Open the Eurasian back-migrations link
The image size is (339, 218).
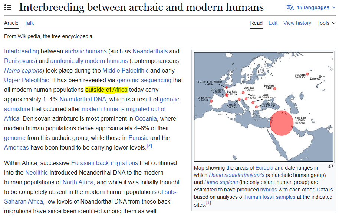[x=105, y=163]
